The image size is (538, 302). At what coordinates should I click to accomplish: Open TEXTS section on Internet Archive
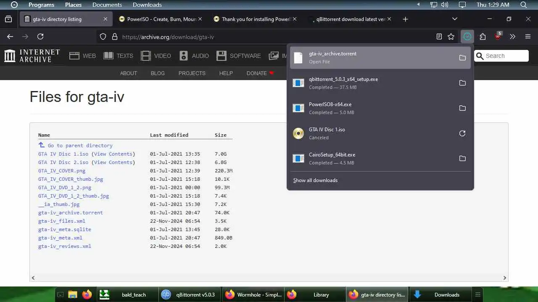click(x=118, y=56)
